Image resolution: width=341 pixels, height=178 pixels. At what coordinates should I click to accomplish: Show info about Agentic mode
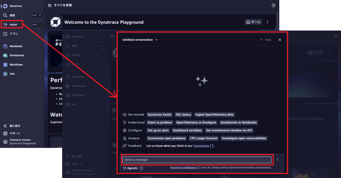pyautogui.click(x=141, y=168)
